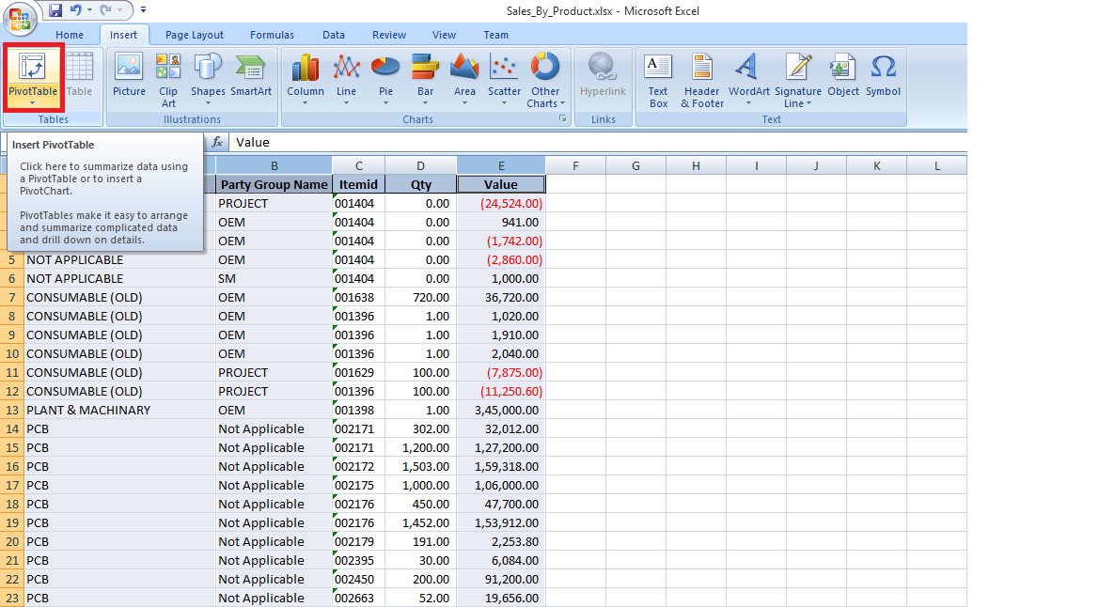The width and height of the screenshot is (1114, 607).
Task: Add a Header & Footer
Action: [x=702, y=80]
